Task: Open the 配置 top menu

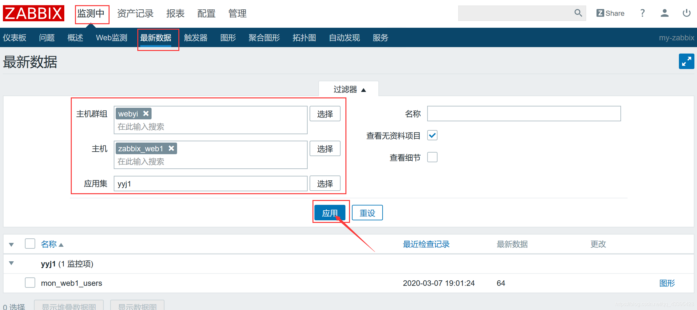Action: pos(206,13)
